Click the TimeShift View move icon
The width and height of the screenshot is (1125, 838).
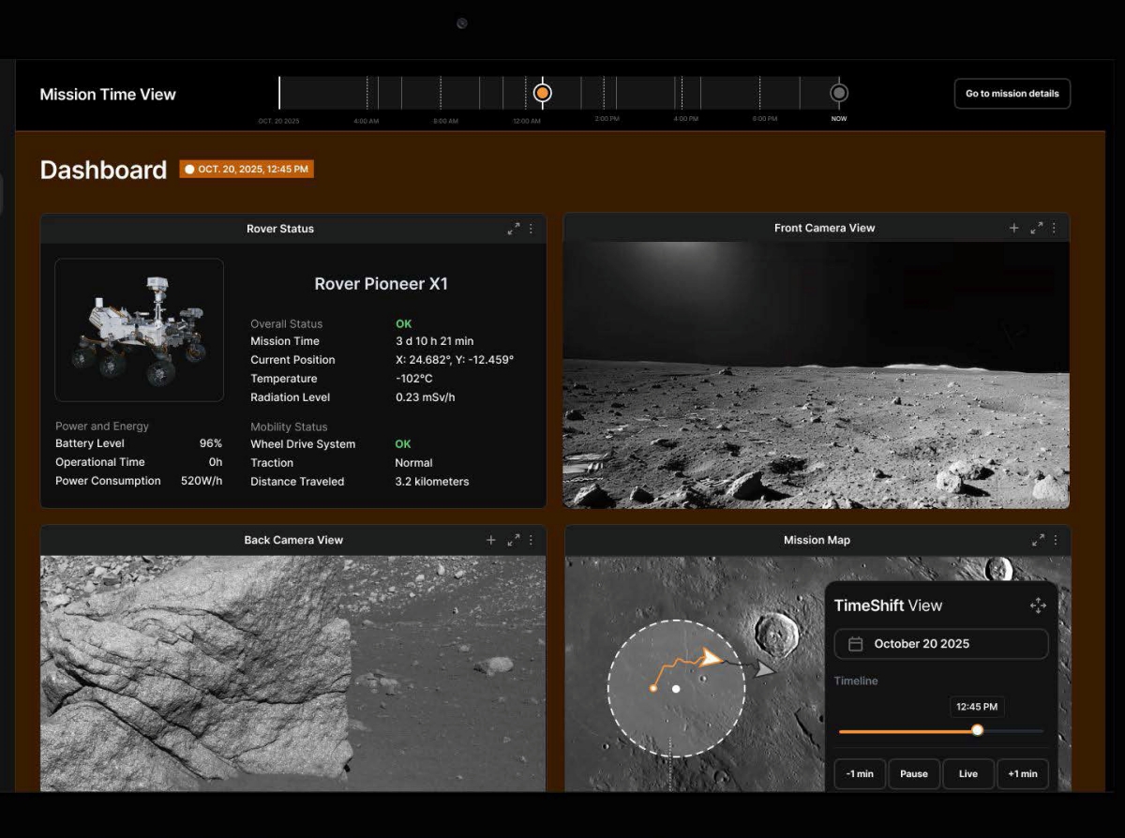[x=1038, y=606]
